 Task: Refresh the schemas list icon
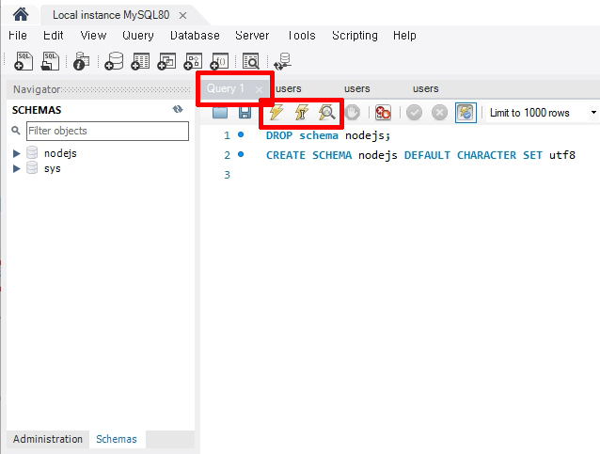178,110
